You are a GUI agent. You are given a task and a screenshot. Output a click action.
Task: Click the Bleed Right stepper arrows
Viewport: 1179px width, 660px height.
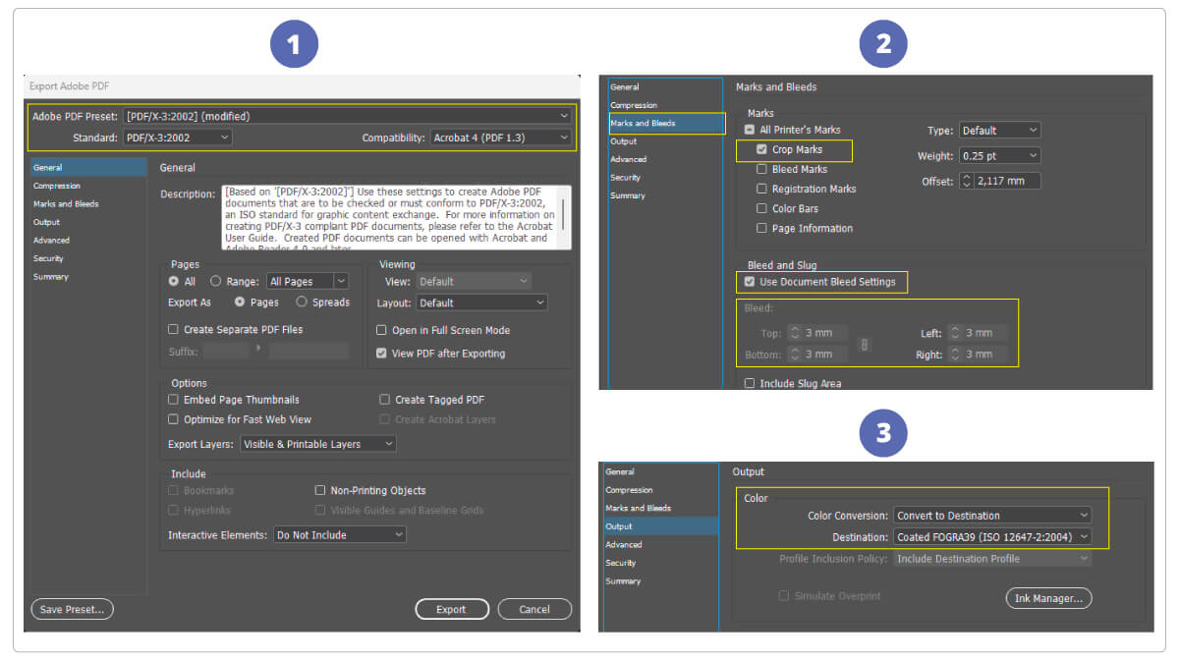(955, 355)
